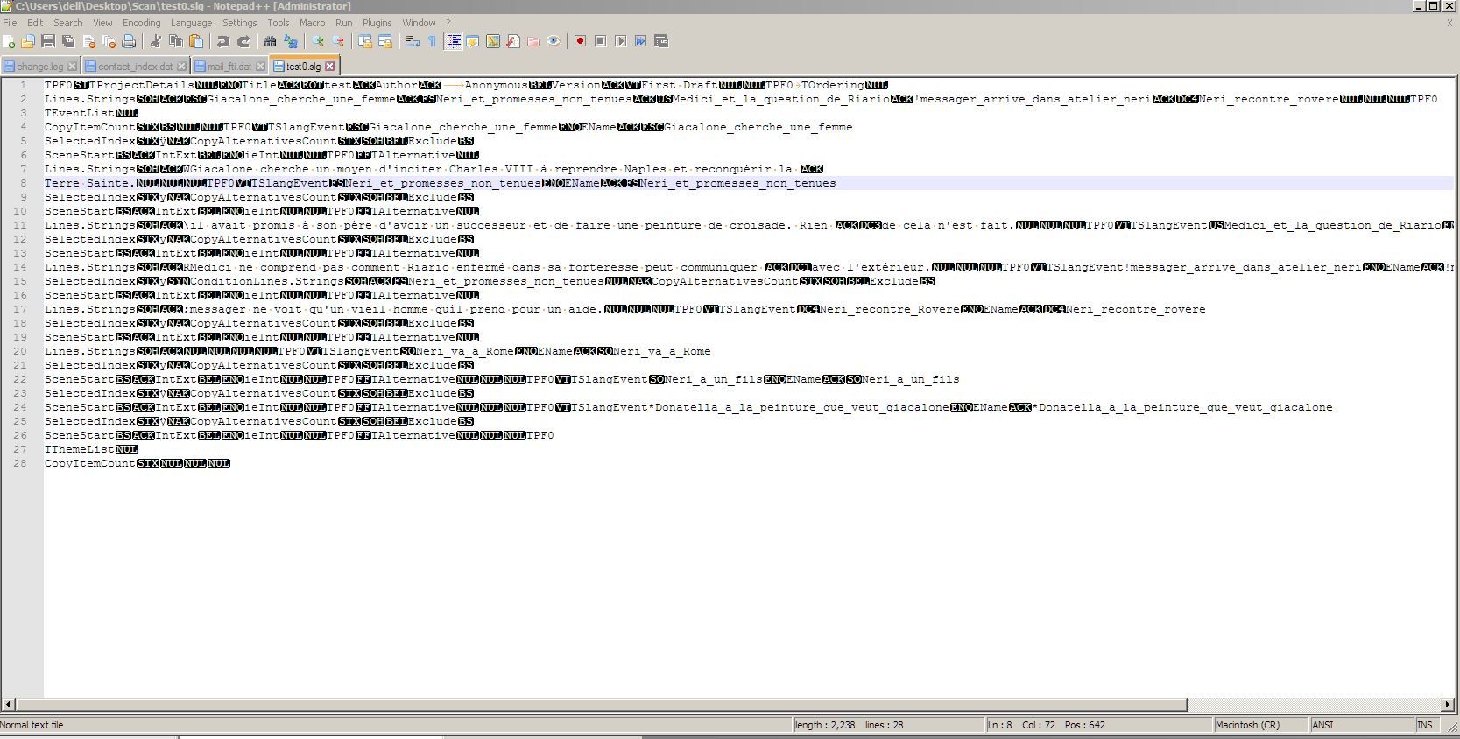Start macro recording with red button
1460x739 pixels.
point(580,41)
